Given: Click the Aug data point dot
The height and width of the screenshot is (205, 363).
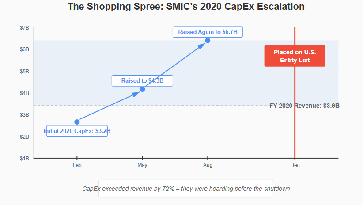Looking at the screenshot, I should [208, 41].
